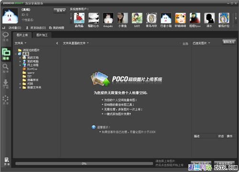Click the album icon beside 我的相册
The height and width of the screenshot is (172, 239).
click(x=51, y=28)
